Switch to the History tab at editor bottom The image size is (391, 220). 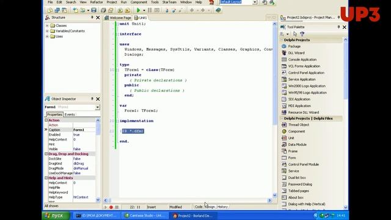[x=222, y=207]
